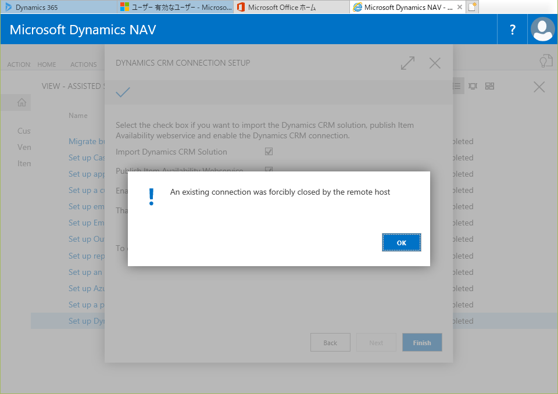Switch to the Microsoft Office ホーム tab
558x394 pixels.
point(292,7)
